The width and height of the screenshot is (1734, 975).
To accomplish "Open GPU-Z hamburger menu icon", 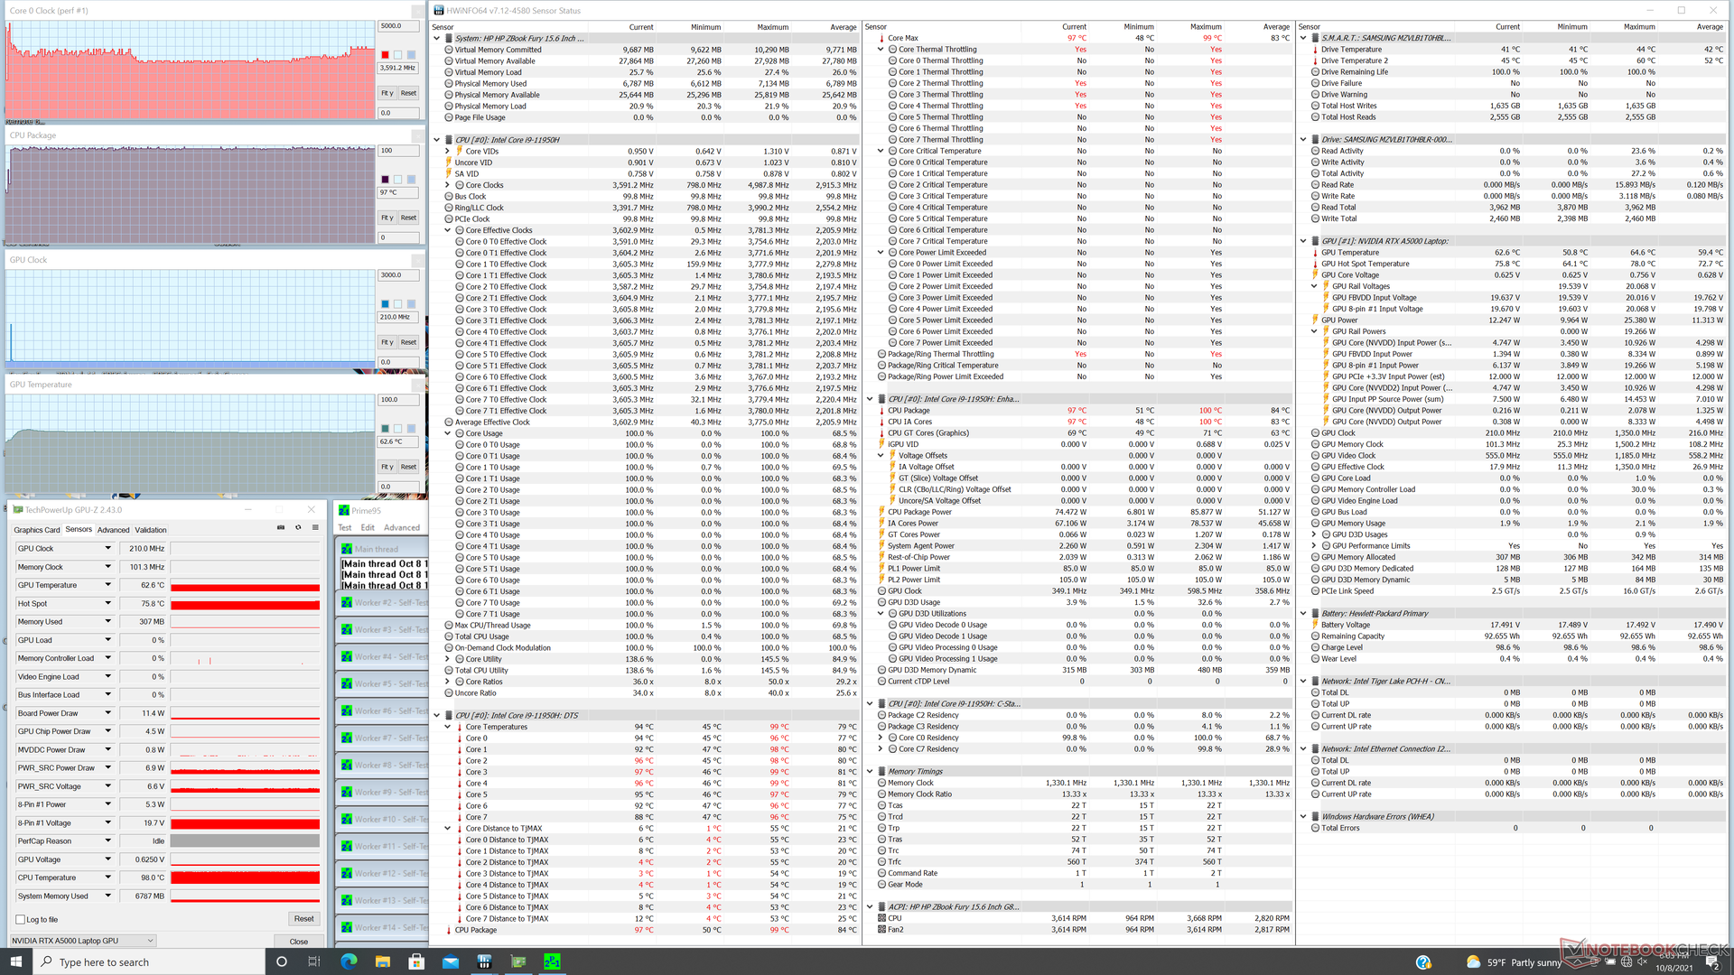I will click(315, 528).
